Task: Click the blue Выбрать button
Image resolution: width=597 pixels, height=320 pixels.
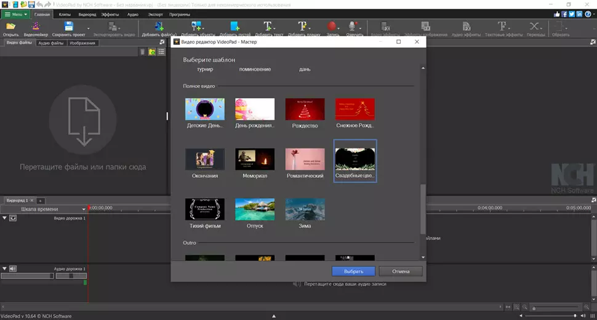Action: point(353,271)
